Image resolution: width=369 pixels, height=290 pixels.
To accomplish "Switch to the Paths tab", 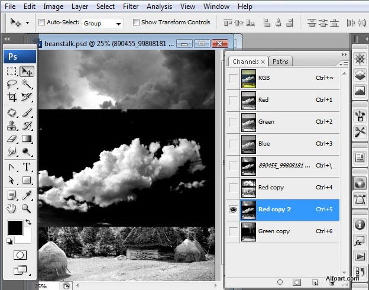I will (280, 62).
